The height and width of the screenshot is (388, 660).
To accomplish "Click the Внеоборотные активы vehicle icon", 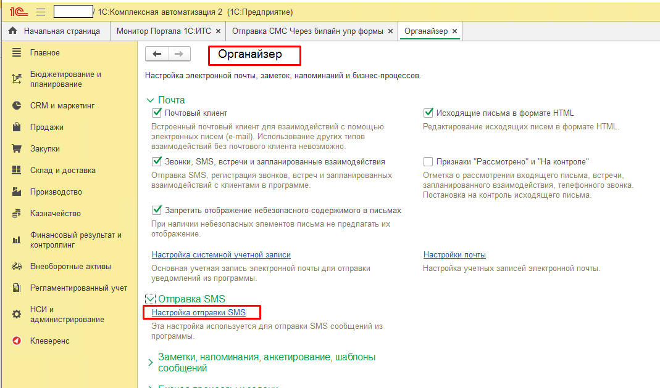I will 17,266.
